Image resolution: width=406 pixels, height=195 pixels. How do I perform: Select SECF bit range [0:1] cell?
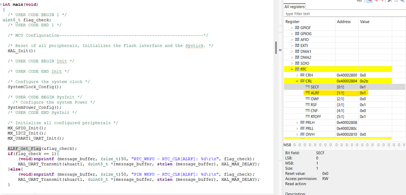[x=347, y=87]
